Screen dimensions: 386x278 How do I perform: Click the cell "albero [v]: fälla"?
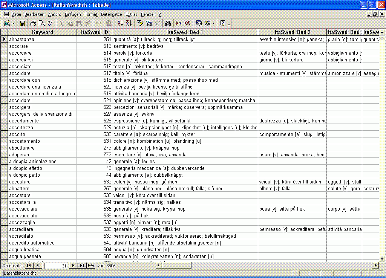(293, 188)
